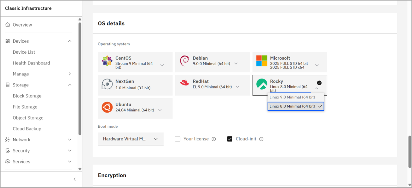Enable the Your license checkbox
The image size is (412, 188).
(x=177, y=139)
